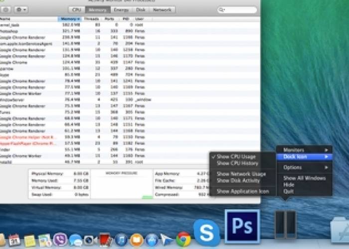Open the Applications folder stack in Dock
This screenshot has width=349, height=249.
(x=340, y=230)
